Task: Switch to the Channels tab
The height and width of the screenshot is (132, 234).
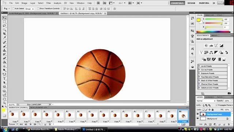Action: coord(210,97)
